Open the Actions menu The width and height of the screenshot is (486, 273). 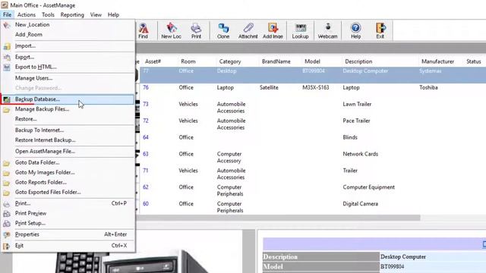tap(27, 14)
